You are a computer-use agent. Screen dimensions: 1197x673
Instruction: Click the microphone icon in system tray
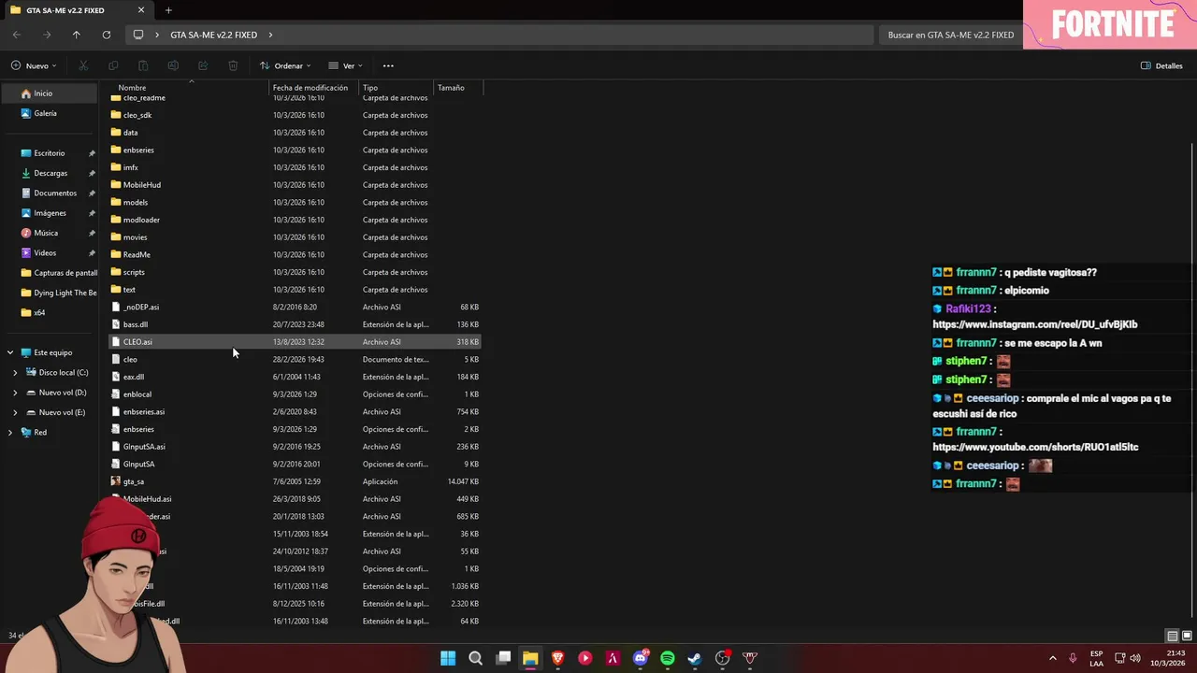click(x=1073, y=658)
